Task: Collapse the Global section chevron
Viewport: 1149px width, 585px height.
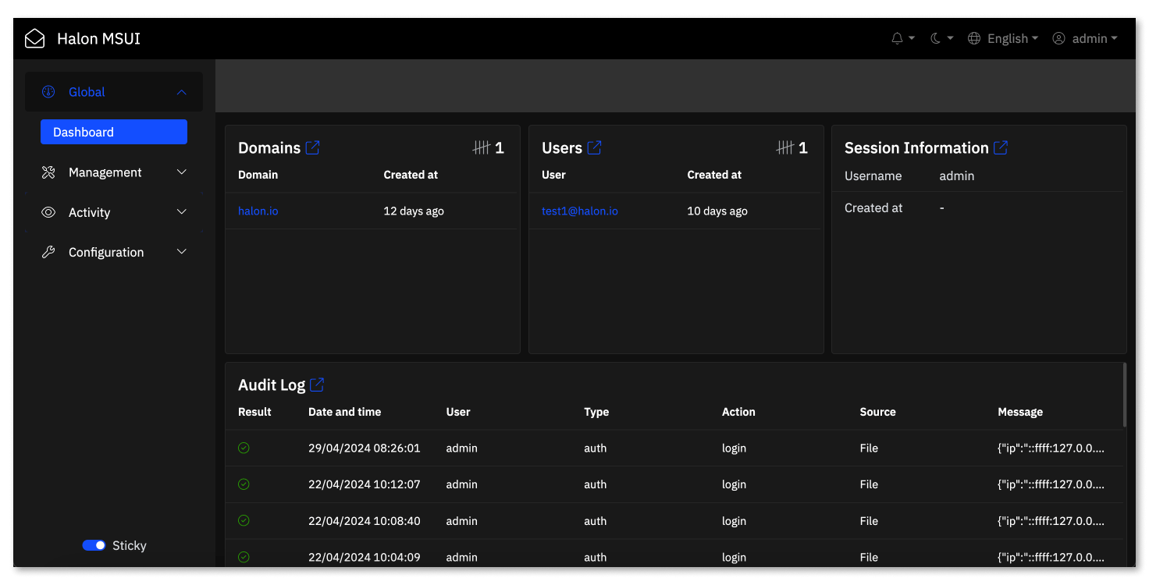Action: [181, 91]
